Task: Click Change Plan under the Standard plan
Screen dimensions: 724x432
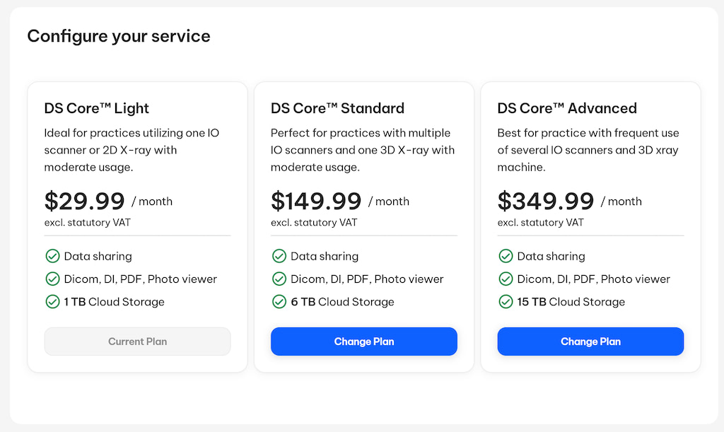Action: (363, 341)
